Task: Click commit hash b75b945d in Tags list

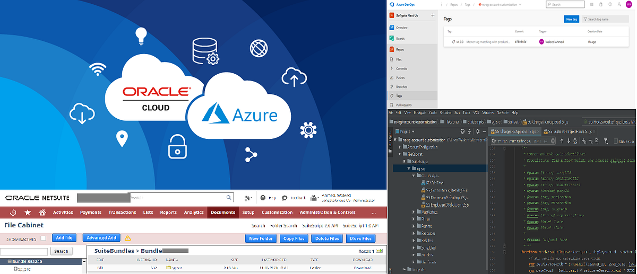Action: click(520, 41)
